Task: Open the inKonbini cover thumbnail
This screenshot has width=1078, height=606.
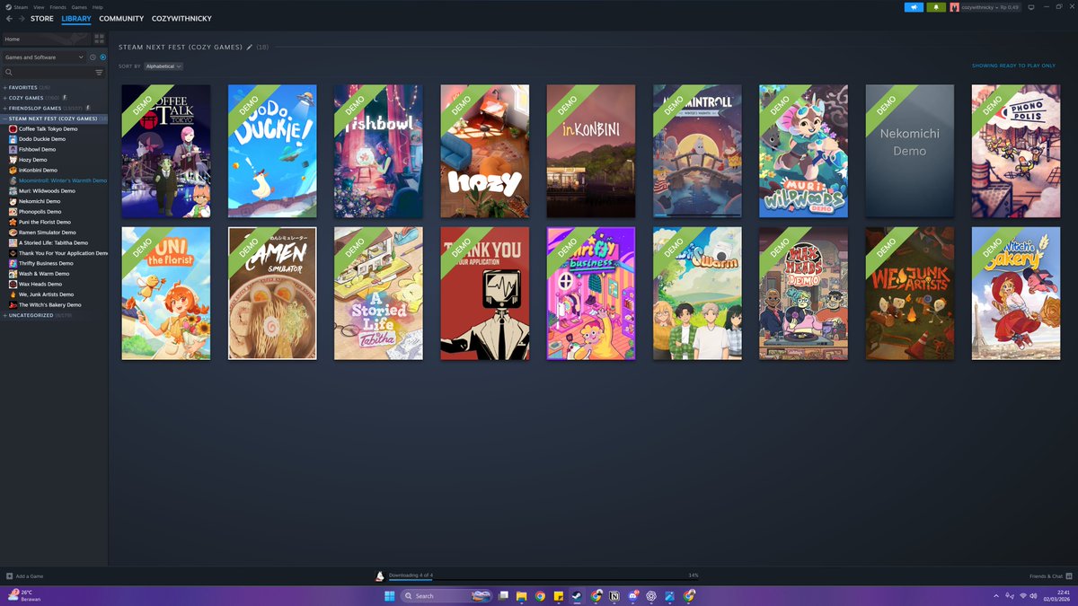Action: pyautogui.click(x=591, y=151)
